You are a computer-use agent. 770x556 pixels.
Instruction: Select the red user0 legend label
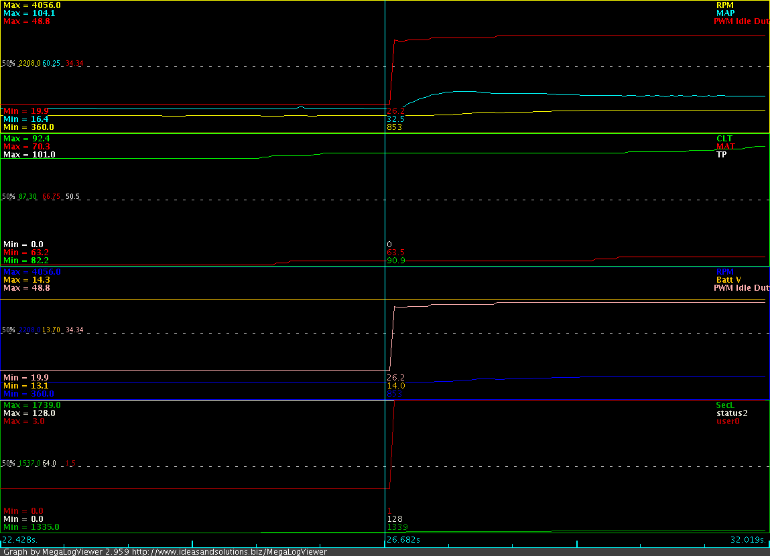728,421
